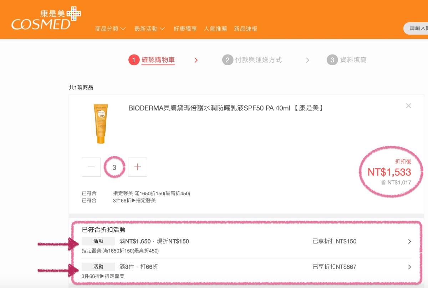
Task: Decrease quantity with minus button
Action: (91, 167)
